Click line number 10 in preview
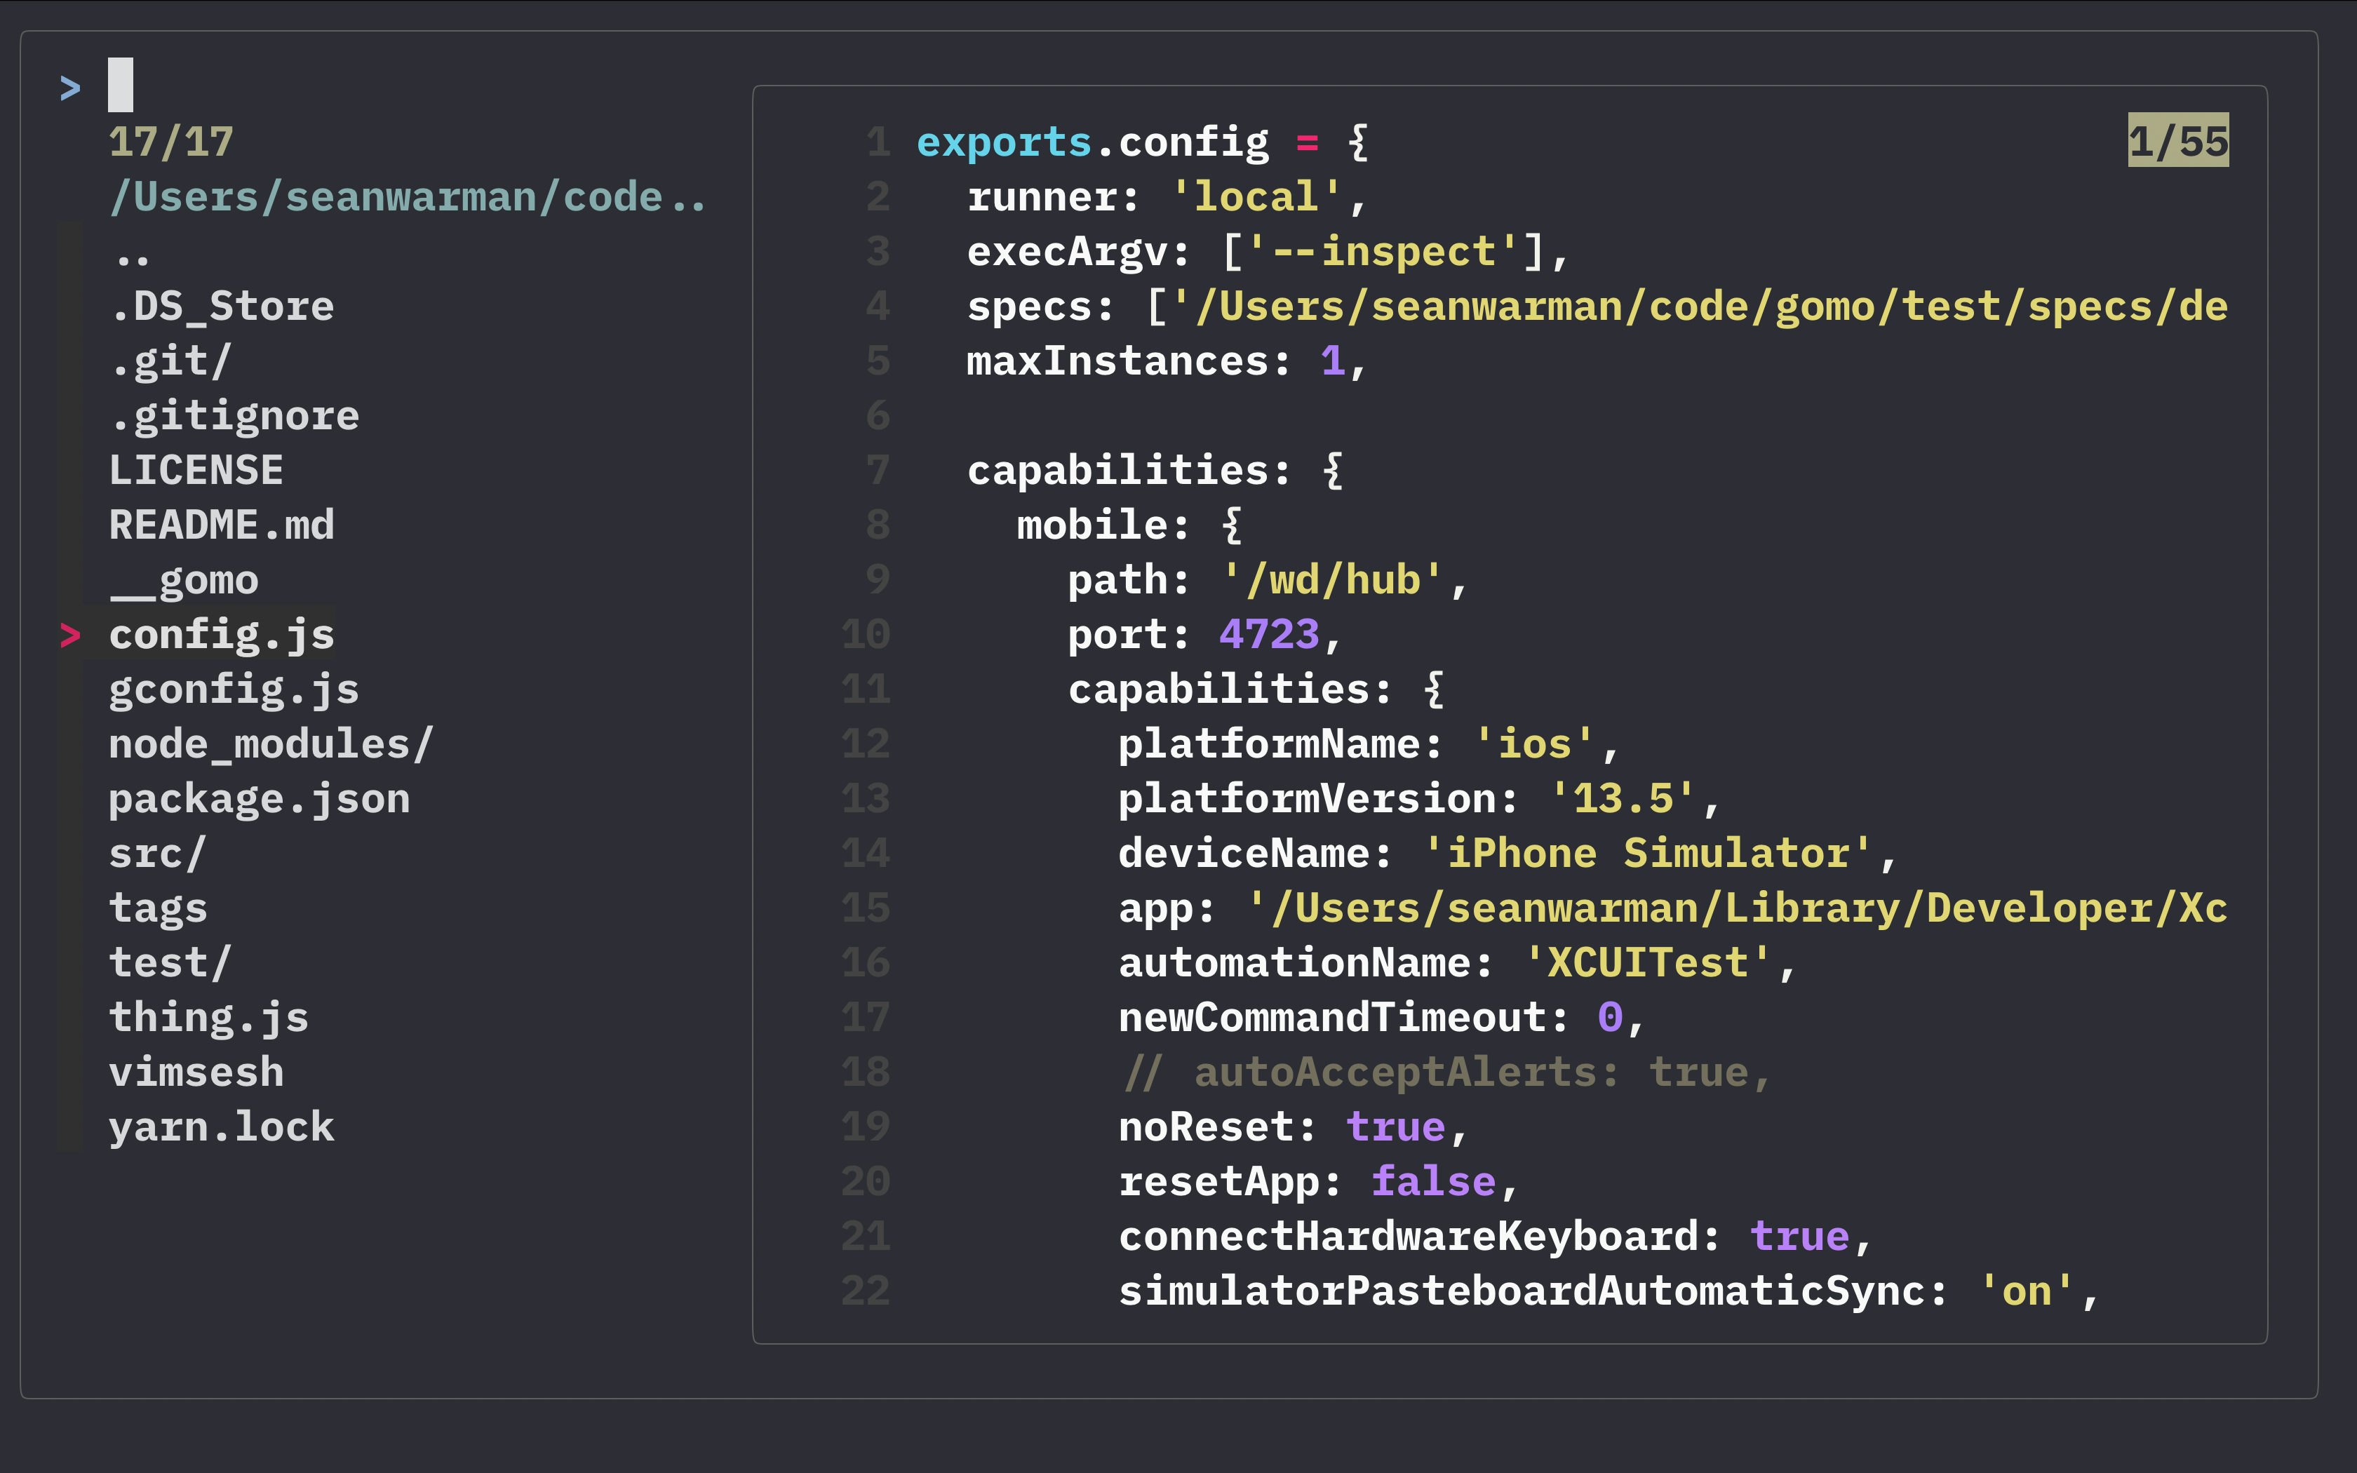Image resolution: width=2357 pixels, height=1473 pixels. [866, 635]
